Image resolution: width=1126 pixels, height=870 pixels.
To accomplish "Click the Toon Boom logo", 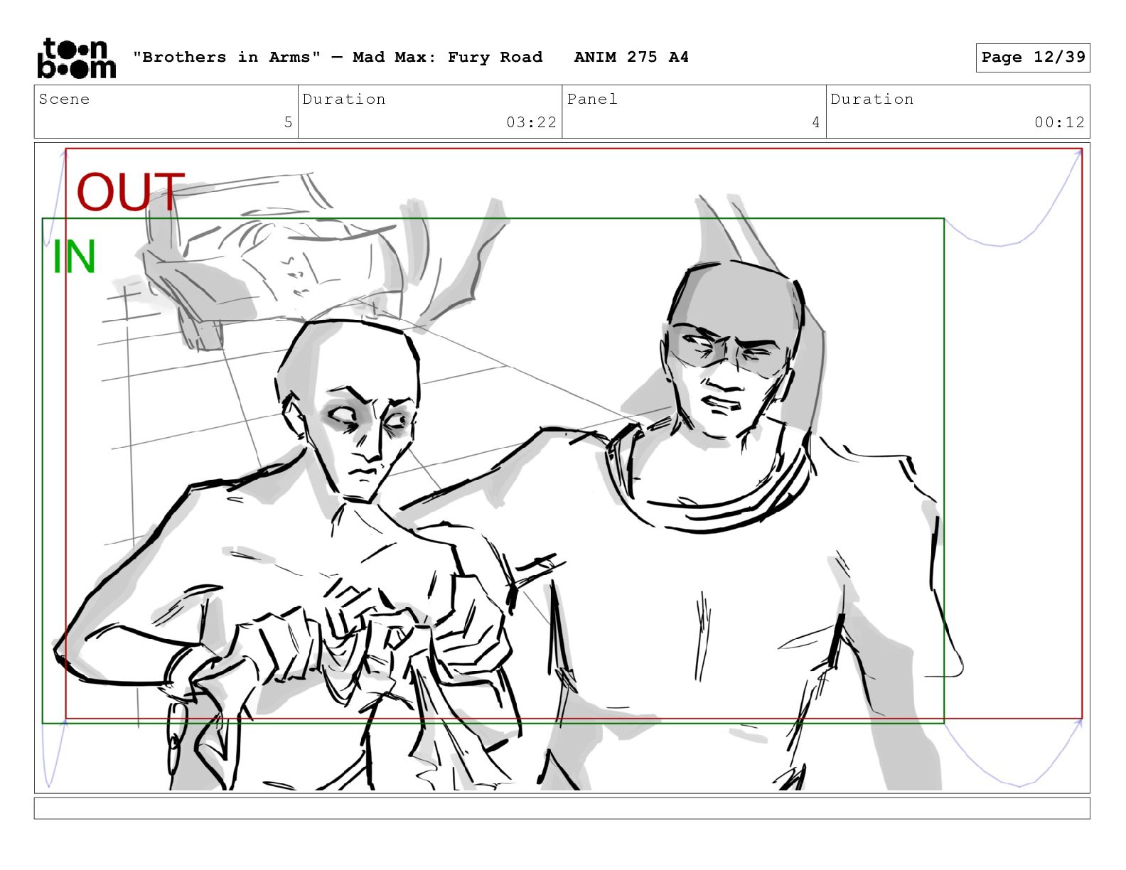I will click(x=76, y=58).
